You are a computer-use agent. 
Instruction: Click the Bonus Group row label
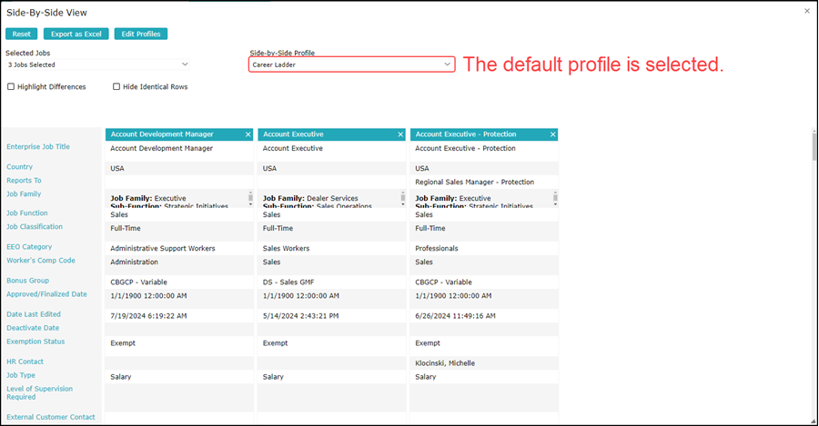point(27,281)
